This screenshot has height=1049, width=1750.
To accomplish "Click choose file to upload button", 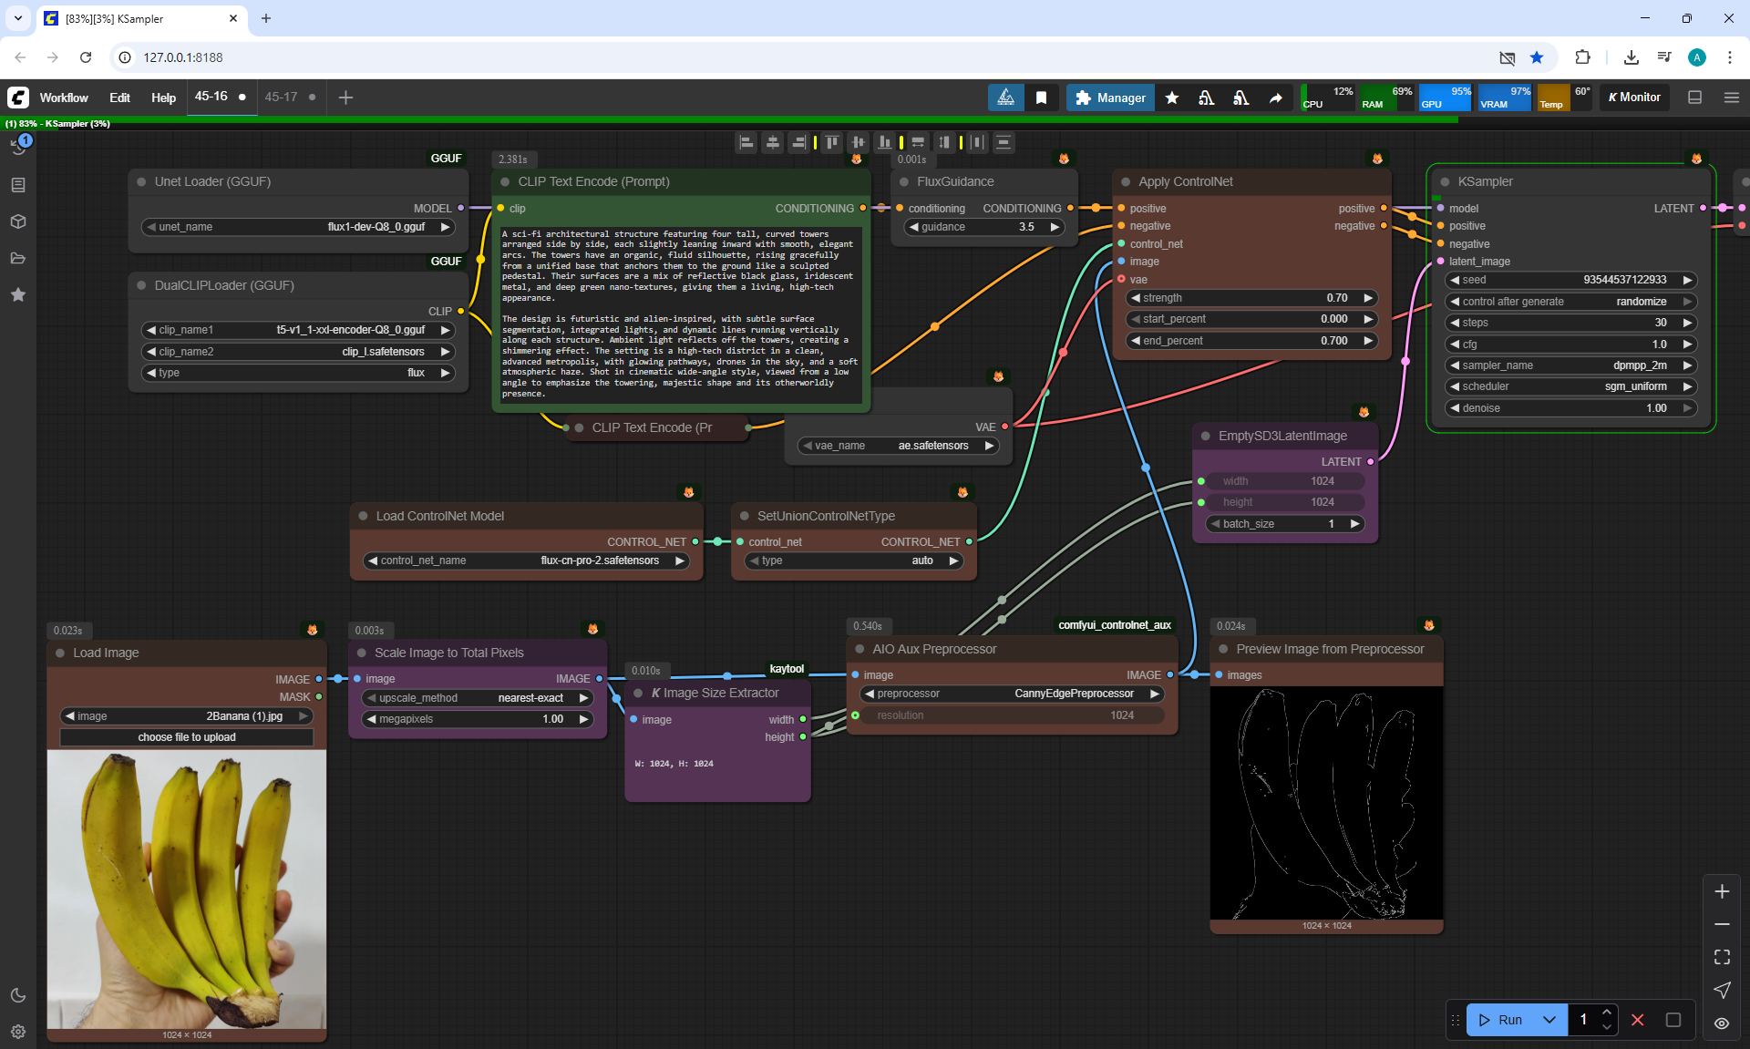I will click(187, 737).
